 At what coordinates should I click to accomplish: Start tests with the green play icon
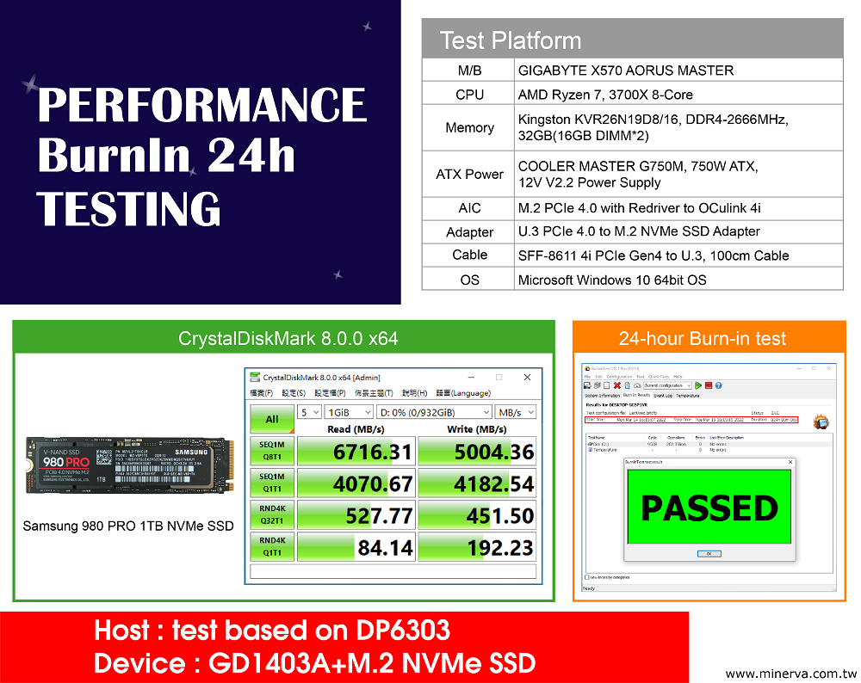pyautogui.click(x=698, y=385)
